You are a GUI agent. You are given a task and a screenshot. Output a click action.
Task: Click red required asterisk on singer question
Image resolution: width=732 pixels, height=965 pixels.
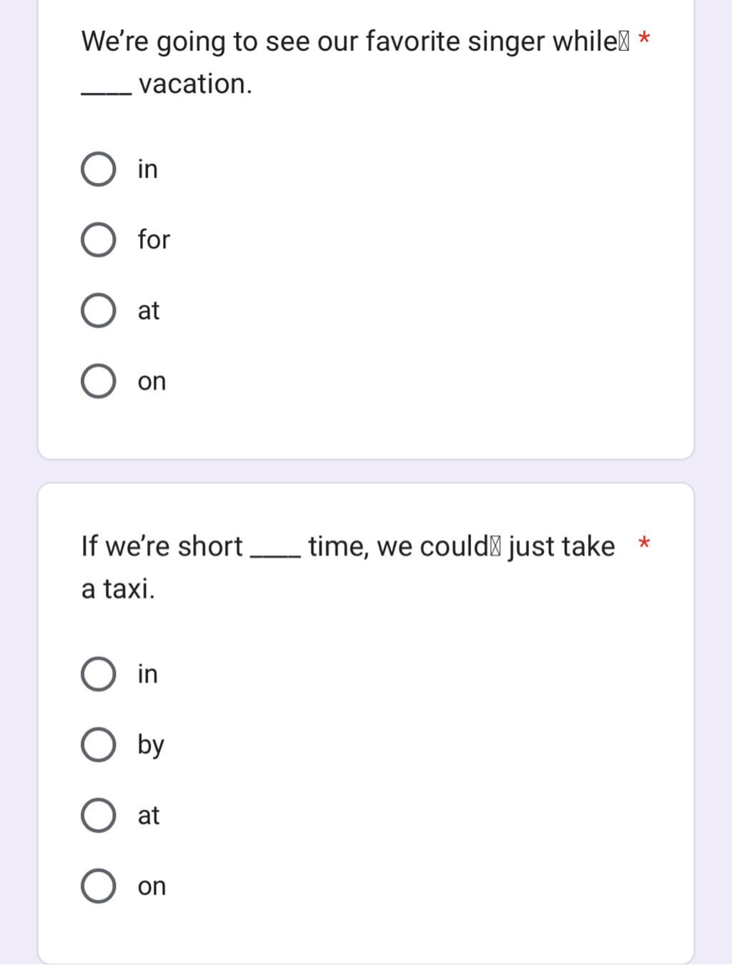point(644,39)
